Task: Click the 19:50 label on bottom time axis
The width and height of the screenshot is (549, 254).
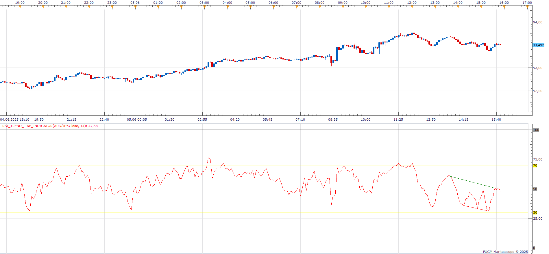Action: [x=39, y=119]
